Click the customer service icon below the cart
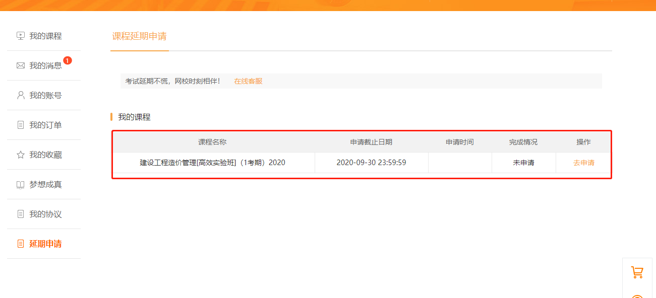The height and width of the screenshot is (298, 656). point(637,294)
